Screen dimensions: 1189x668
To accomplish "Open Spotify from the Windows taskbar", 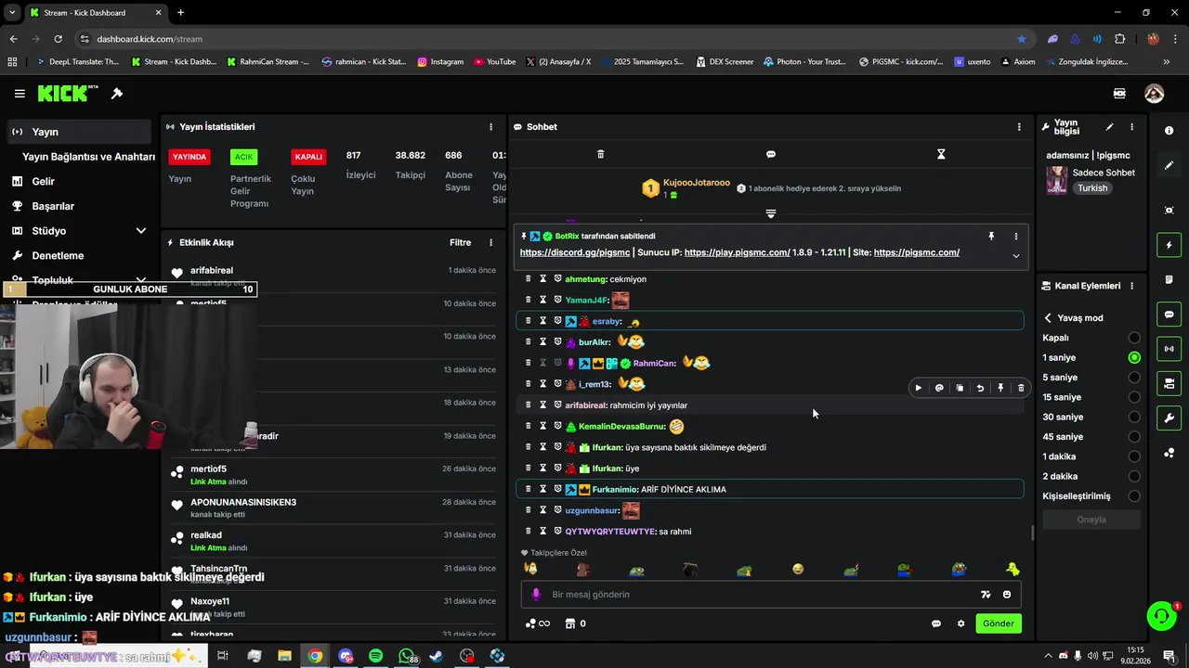I will coord(375,656).
